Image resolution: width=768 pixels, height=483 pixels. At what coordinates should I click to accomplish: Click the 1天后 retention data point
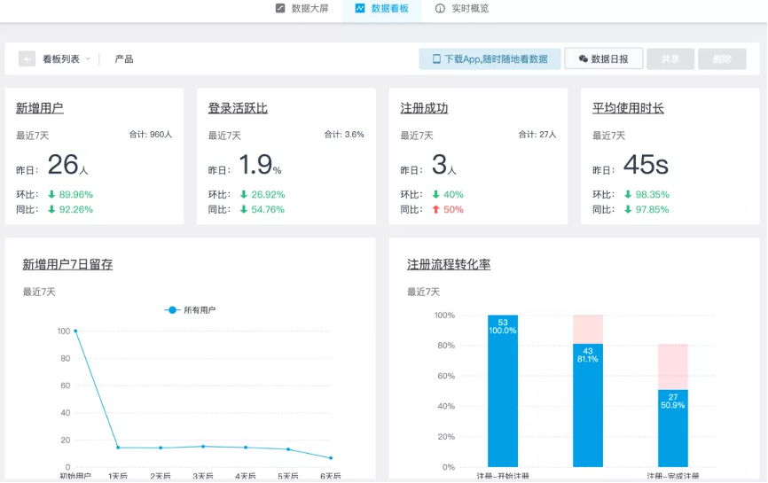pos(118,448)
